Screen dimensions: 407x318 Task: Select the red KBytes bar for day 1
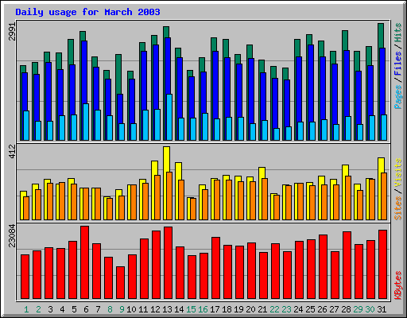pyautogui.click(x=25, y=277)
